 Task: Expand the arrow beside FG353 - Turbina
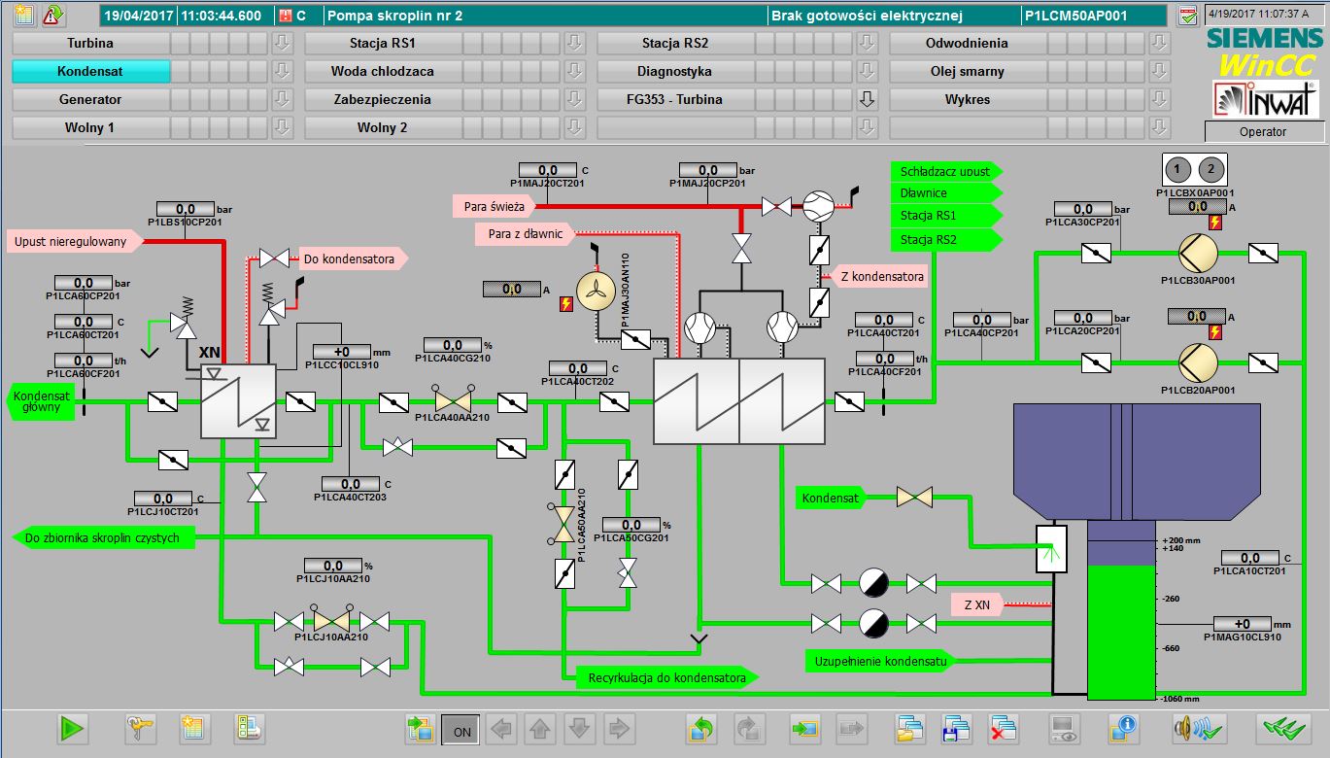(868, 100)
